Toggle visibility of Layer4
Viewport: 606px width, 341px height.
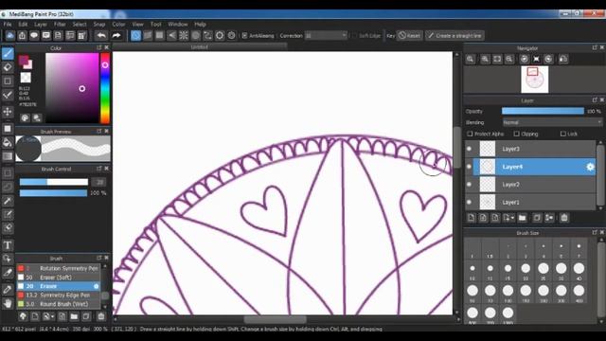tap(470, 167)
